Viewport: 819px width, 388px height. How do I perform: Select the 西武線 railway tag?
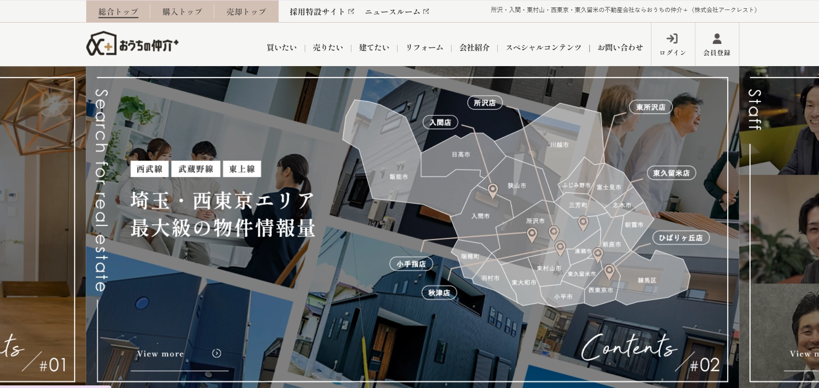[149, 169]
